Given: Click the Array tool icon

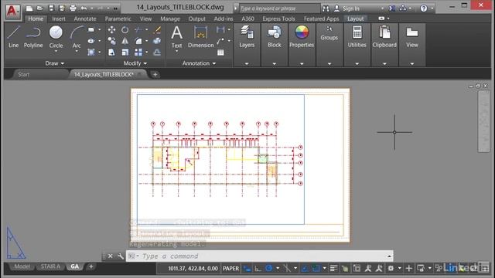Looking at the screenshot, I should (138, 52).
